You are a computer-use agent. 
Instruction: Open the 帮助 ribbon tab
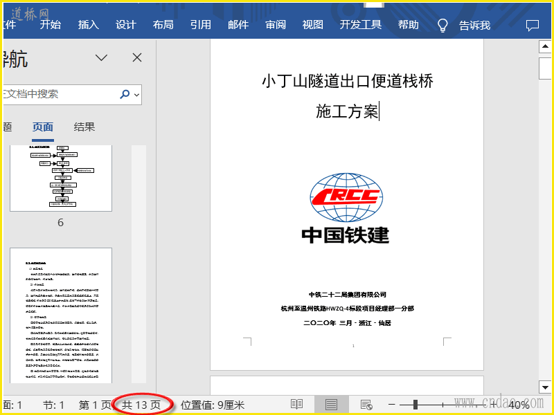pos(408,25)
